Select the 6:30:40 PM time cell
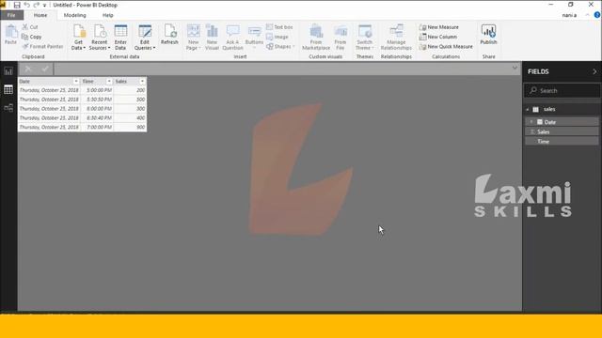602x338 pixels. coord(97,118)
